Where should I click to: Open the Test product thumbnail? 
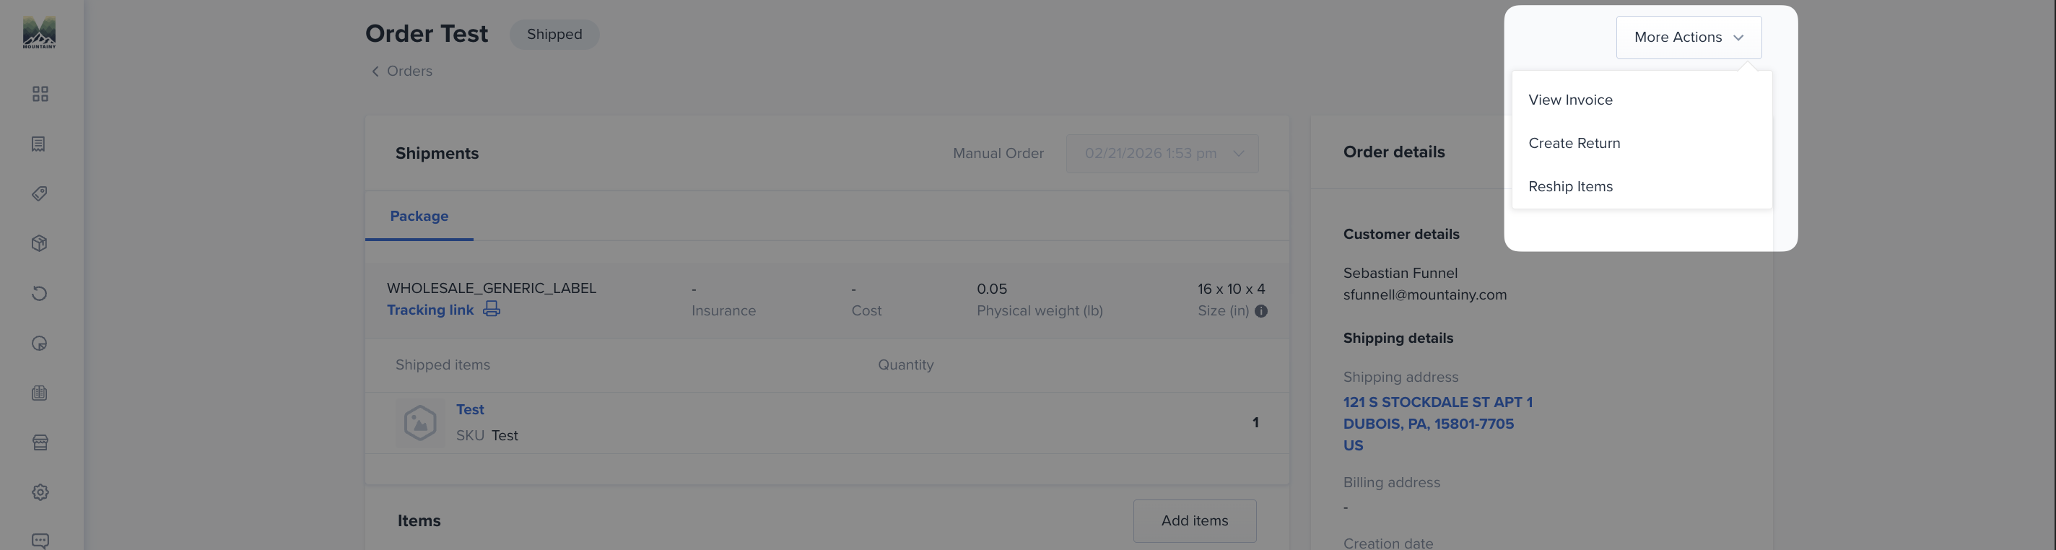(x=420, y=422)
